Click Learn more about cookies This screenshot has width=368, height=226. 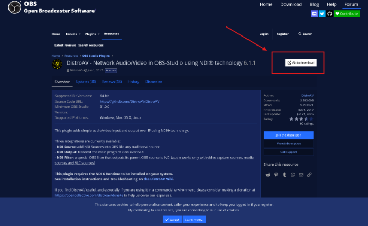tap(194, 220)
